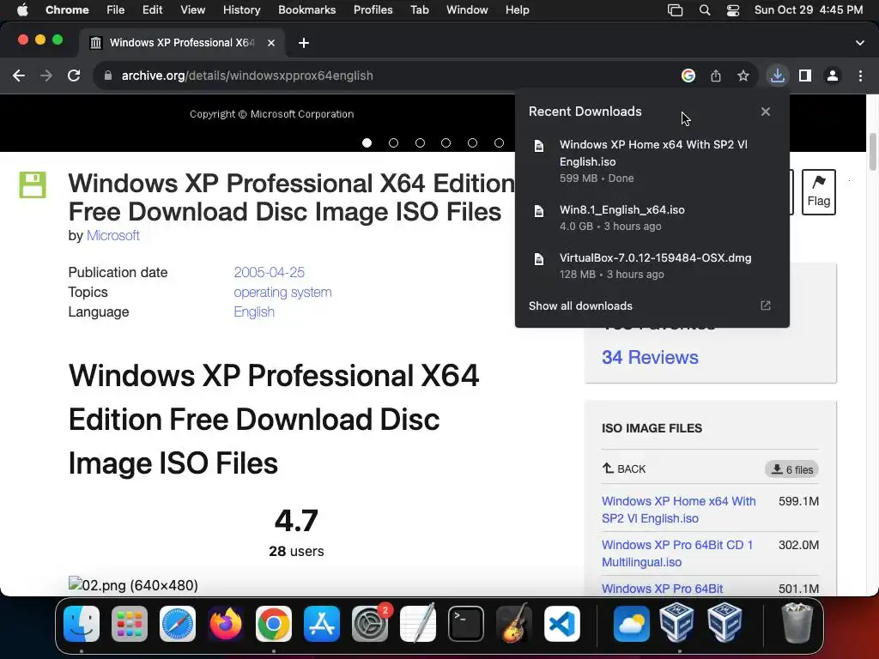Select the first carousel dot
Viewport: 879px width, 659px height.
click(x=367, y=143)
